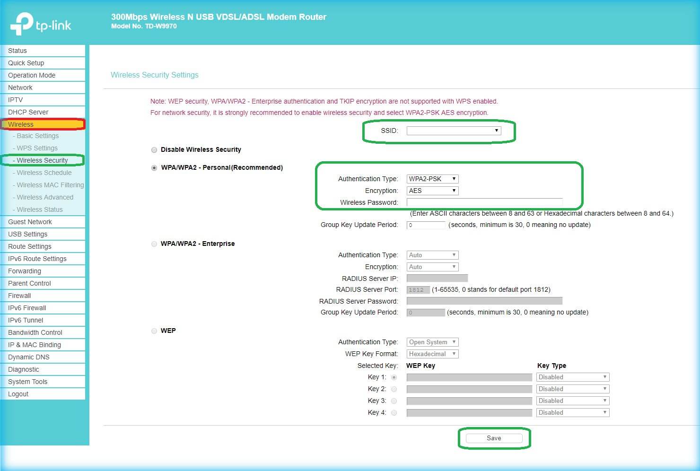Choose WPA/WPA2 - Personal radio option

[154, 168]
